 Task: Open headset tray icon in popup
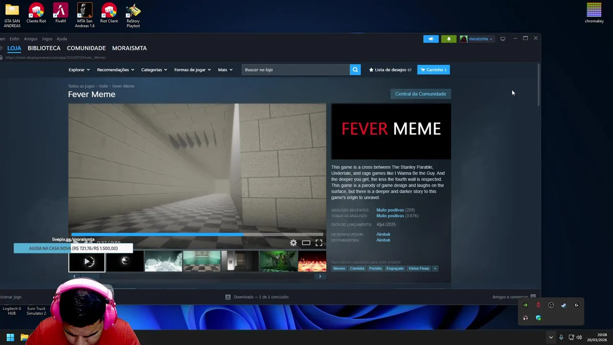click(525, 318)
